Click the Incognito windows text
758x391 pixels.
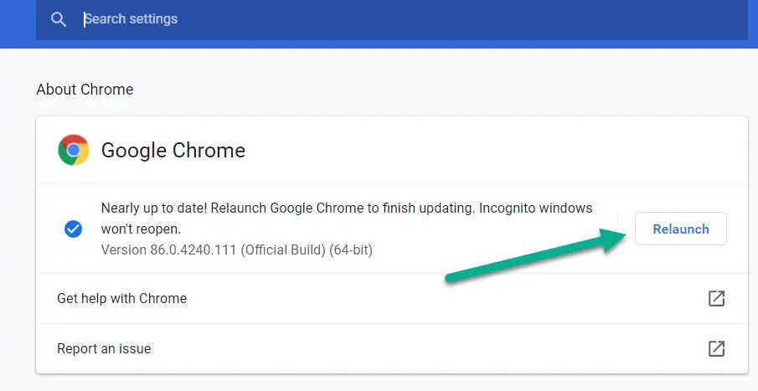pos(535,208)
